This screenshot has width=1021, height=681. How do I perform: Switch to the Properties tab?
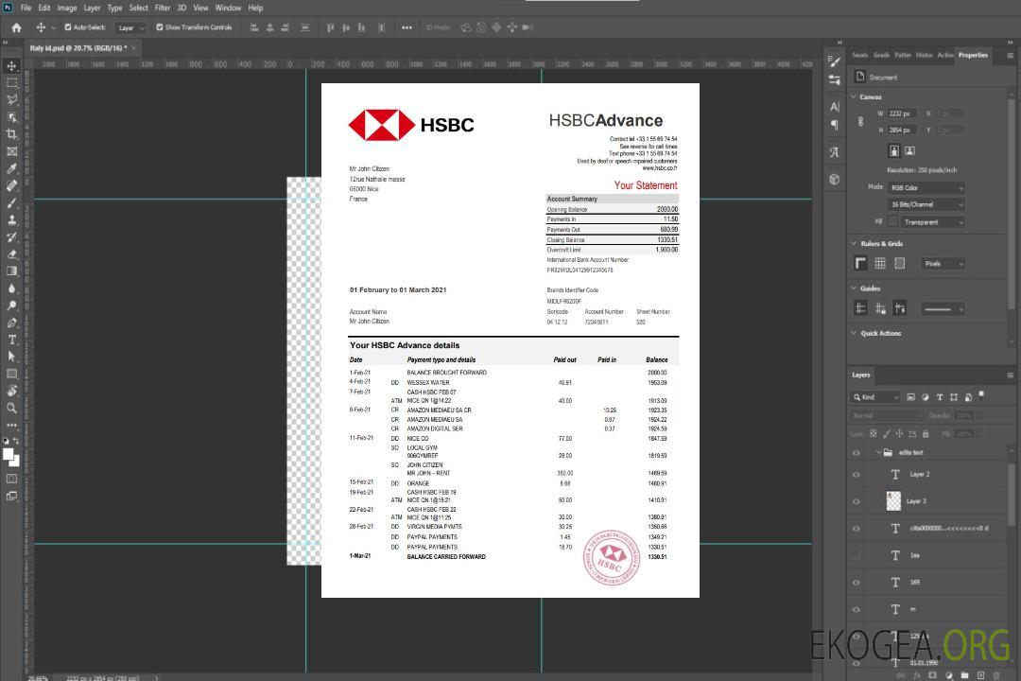973,55
